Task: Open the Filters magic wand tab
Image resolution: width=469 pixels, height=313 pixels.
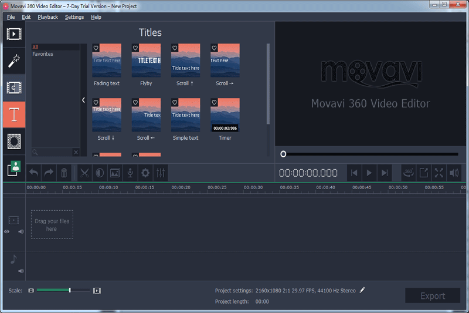Action: (14, 61)
